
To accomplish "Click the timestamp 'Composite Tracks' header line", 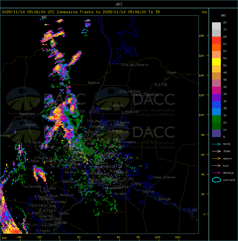I will (x=81, y=12).
